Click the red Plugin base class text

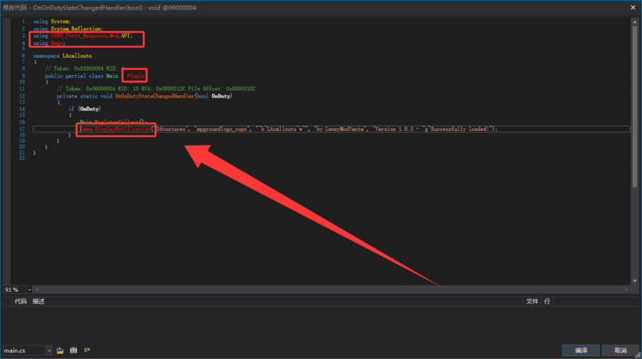tap(135, 76)
